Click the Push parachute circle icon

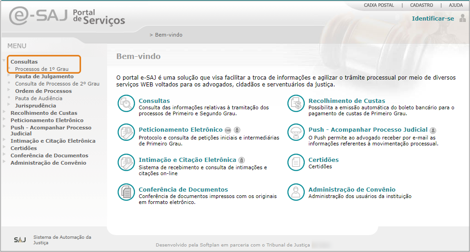click(296, 132)
